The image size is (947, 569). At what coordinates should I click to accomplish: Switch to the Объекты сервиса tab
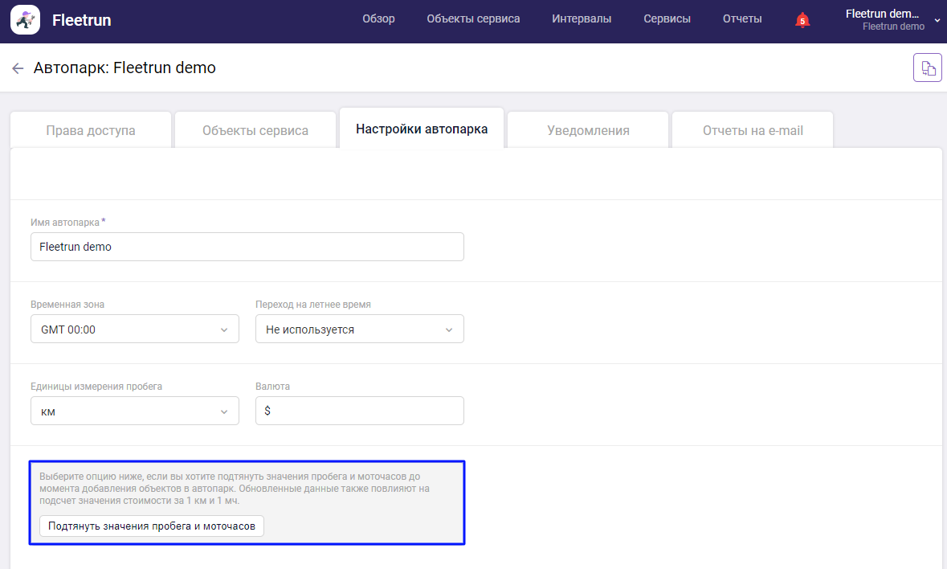pos(255,129)
